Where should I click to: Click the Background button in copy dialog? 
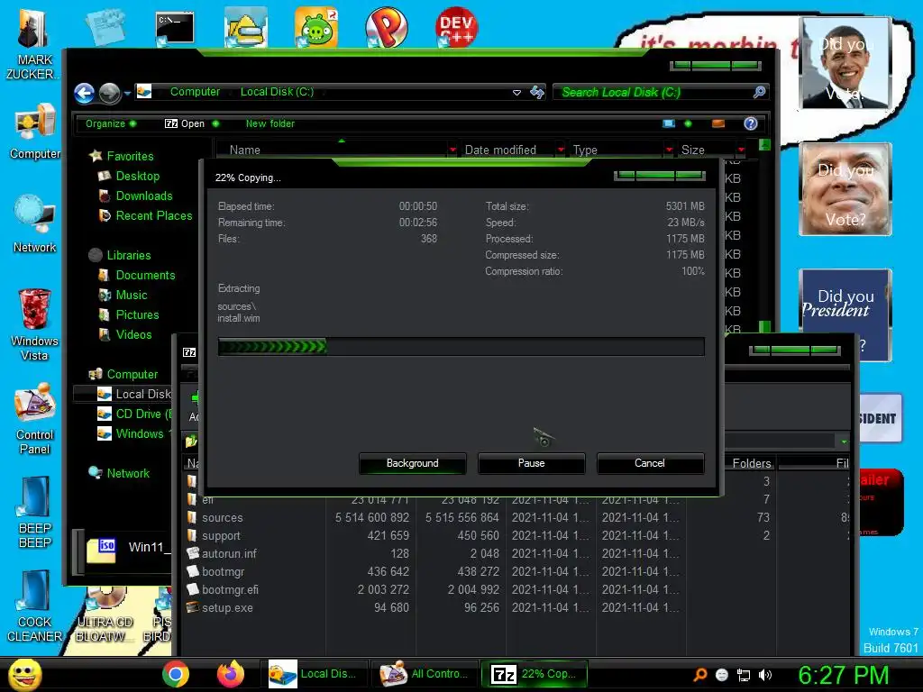(413, 463)
